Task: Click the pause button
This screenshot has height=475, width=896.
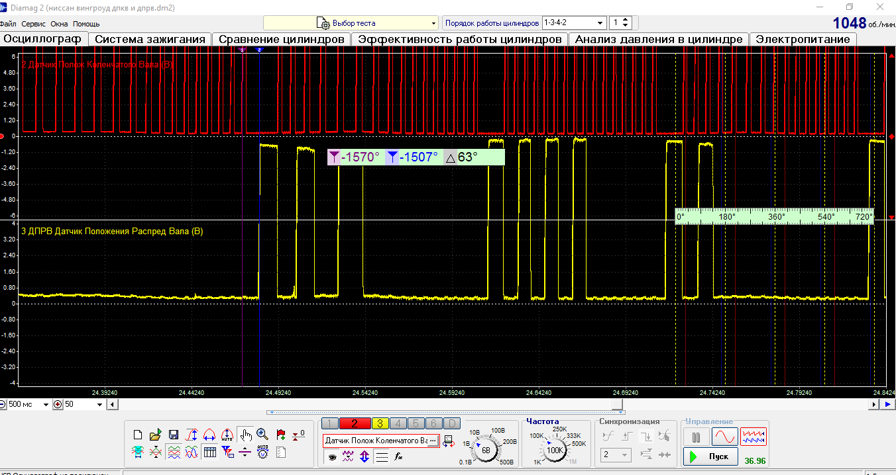Action: coord(696,437)
